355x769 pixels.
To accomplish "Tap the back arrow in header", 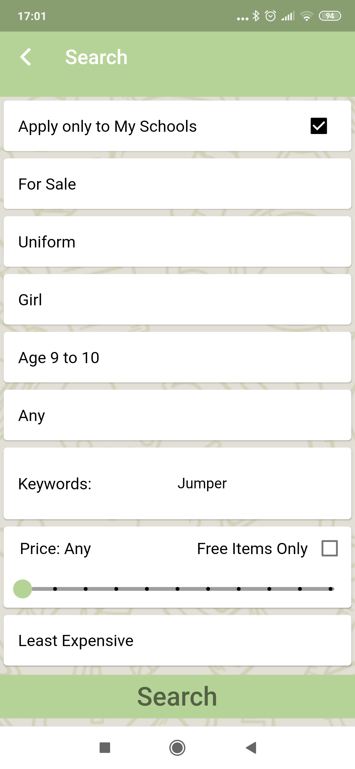I will (x=26, y=57).
